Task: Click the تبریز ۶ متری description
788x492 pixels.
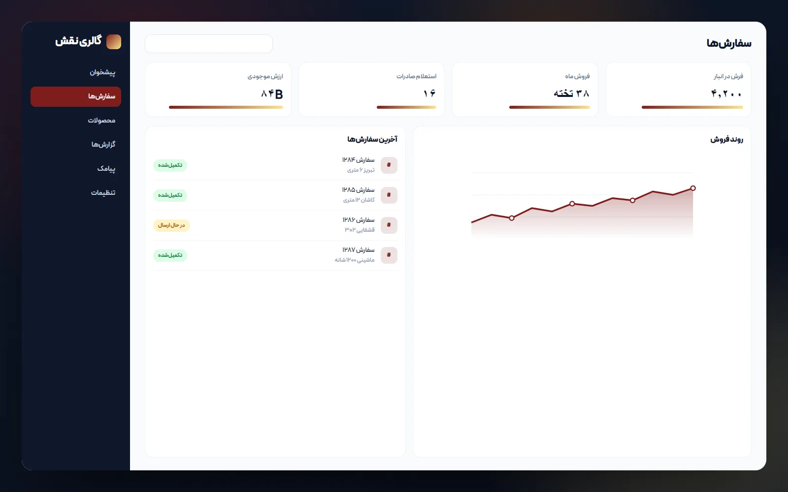Action: pos(361,170)
